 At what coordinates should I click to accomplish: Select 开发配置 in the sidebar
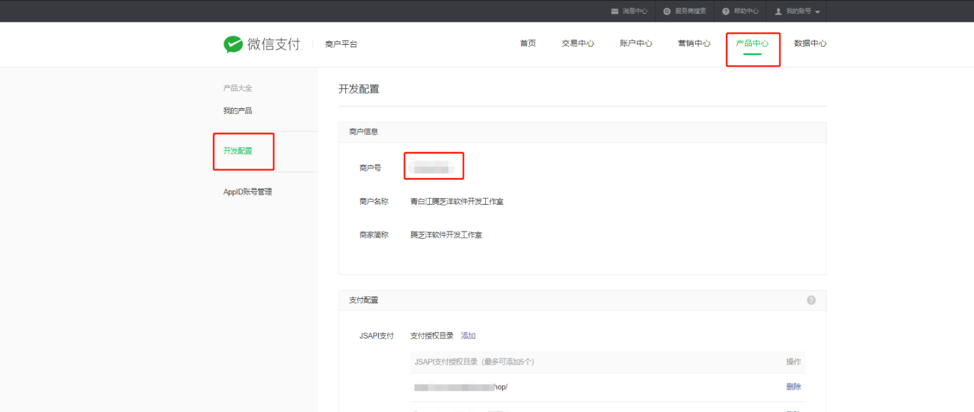pos(238,151)
